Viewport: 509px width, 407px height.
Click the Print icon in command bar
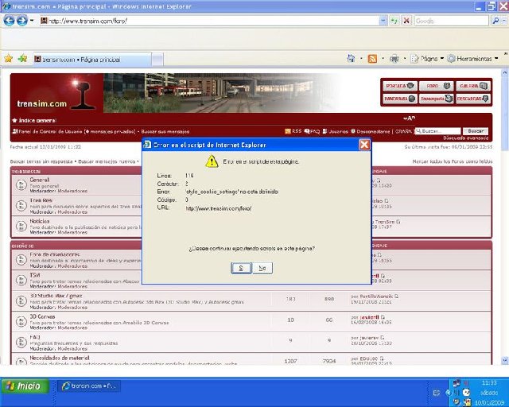(394, 59)
